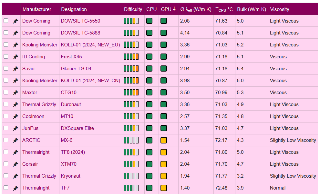
Task: Check the box for DOWSIL TC-5888
Action: 6,33
